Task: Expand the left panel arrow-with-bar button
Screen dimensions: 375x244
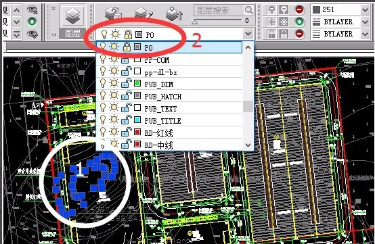Action: (x=16, y=34)
